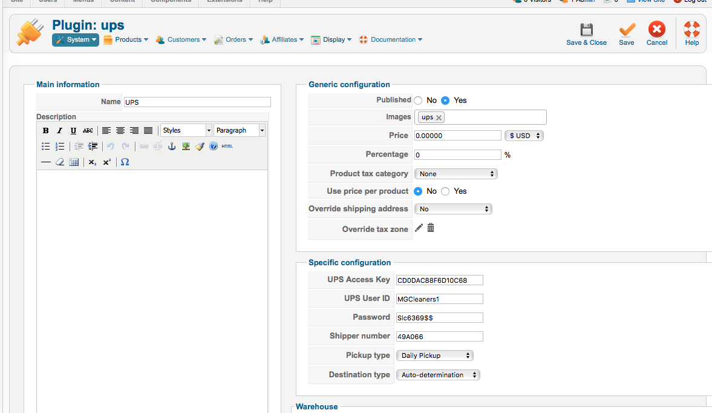Click the UPS User ID field
The width and height of the screenshot is (712, 413).
pyautogui.click(x=440, y=299)
